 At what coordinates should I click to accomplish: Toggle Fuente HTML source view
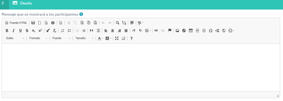coord(16,23)
